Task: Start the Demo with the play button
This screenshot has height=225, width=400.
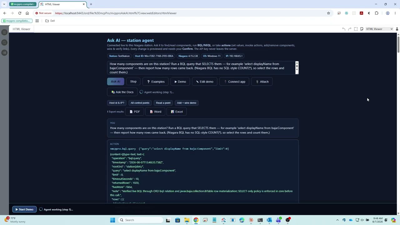Action: 180,82
